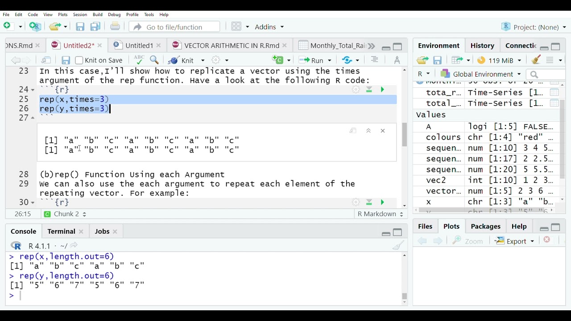Save all open documents icon

pos(95,27)
